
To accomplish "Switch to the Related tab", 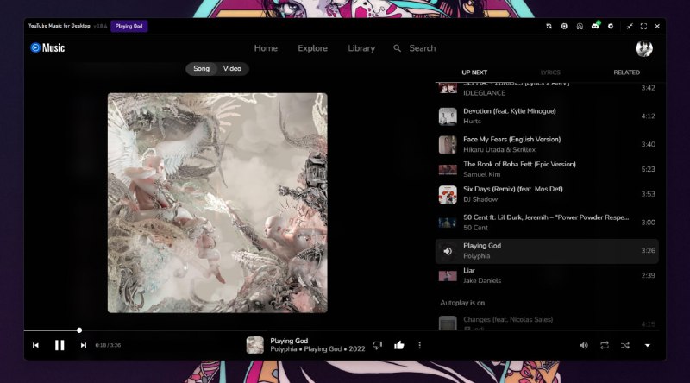I will [626, 72].
